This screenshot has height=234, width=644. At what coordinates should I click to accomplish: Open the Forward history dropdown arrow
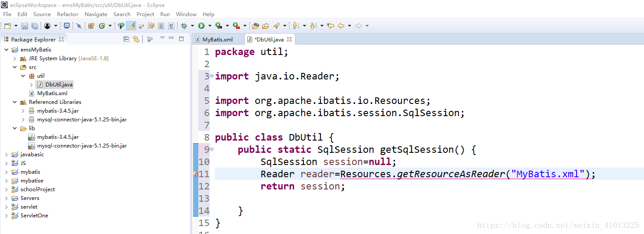click(x=367, y=26)
